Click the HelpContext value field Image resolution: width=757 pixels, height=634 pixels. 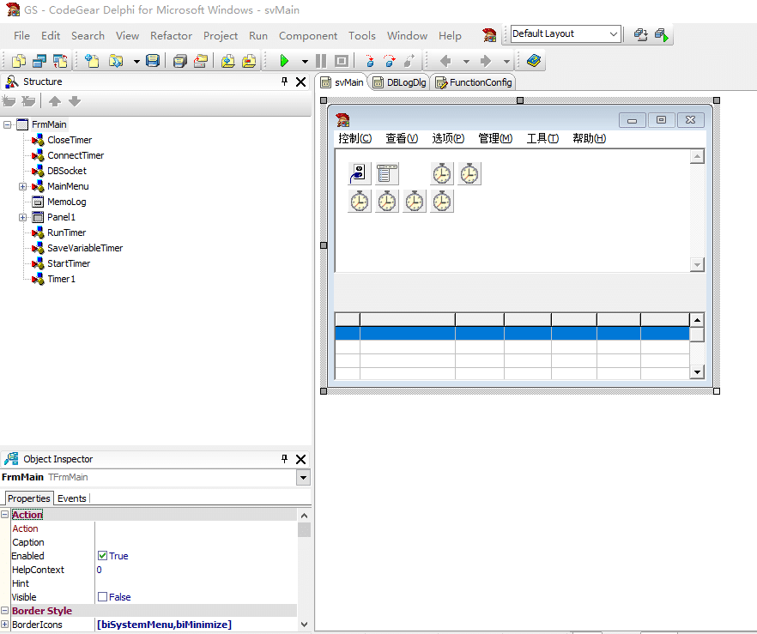click(x=197, y=570)
